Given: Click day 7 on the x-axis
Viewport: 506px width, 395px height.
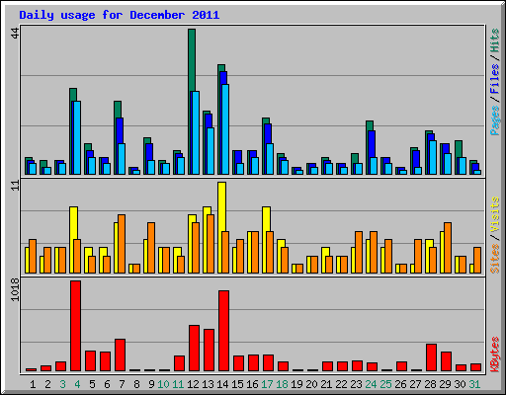Looking at the screenshot, I should coord(122,384).
